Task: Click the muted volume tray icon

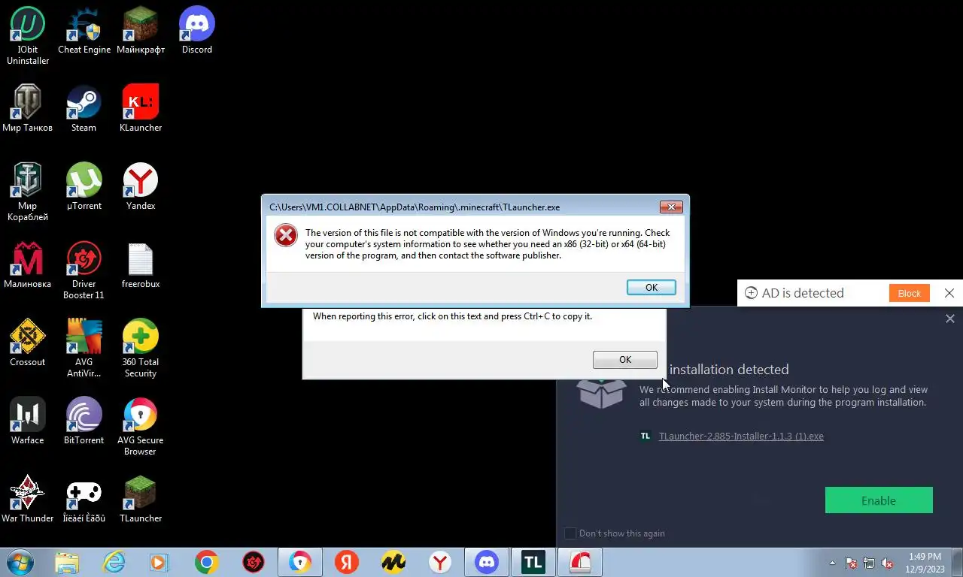Action: click(x=887, y=563)
